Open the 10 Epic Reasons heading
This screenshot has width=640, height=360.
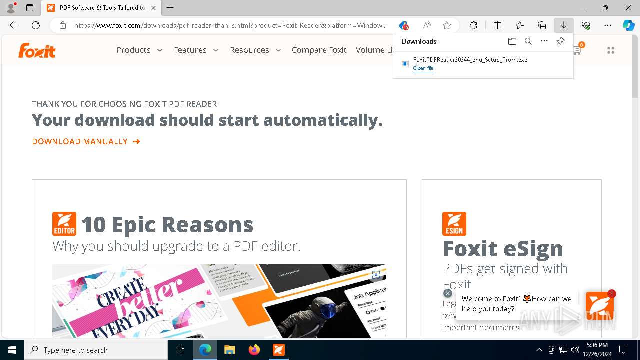tap(167, 225)
